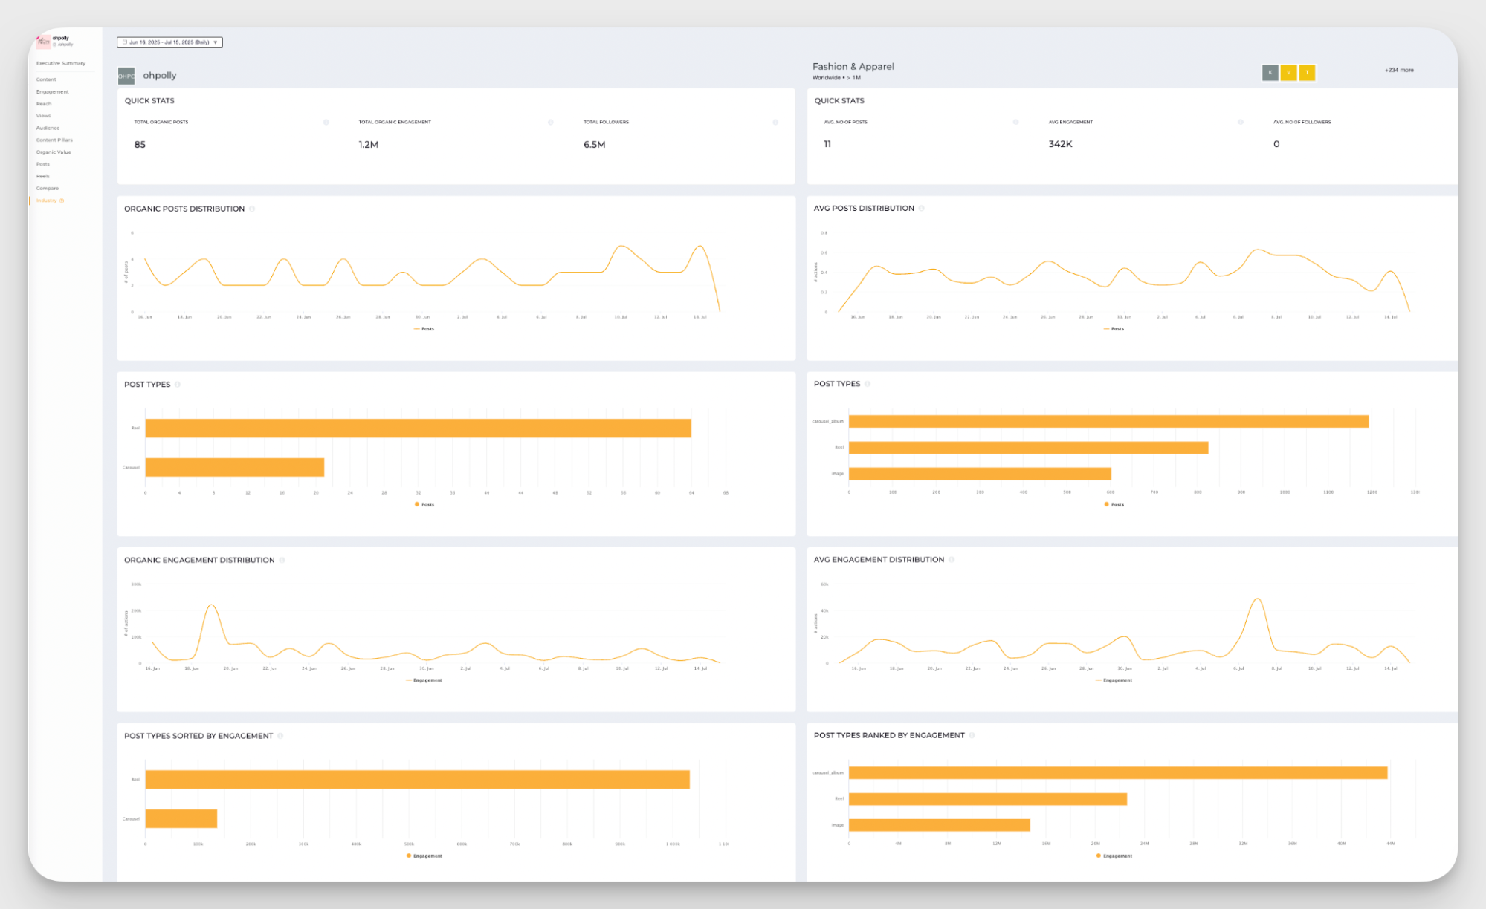
Task: Open Engagement in the sidebar
Action: coord(53,91)
